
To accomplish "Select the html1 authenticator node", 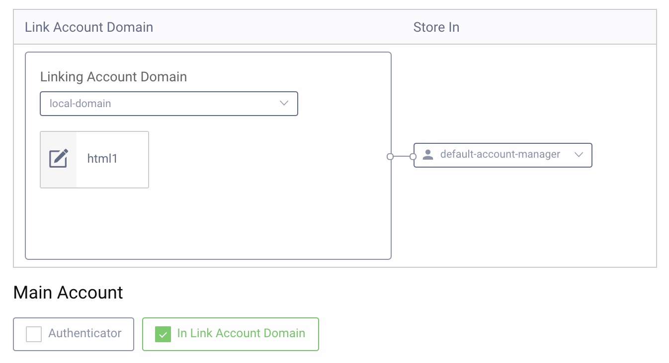I will (x=94, y=159).
